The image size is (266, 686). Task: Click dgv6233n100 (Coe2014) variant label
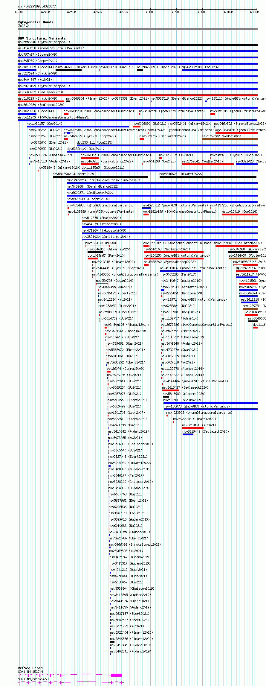(x=201, y=67)
